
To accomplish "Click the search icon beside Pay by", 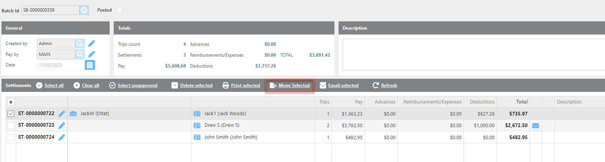I will tap(80, 54).
